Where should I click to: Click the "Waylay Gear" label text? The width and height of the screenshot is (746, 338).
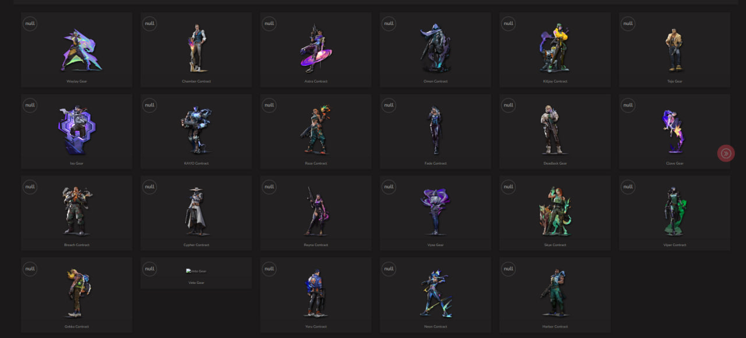(x=77, y=81)
